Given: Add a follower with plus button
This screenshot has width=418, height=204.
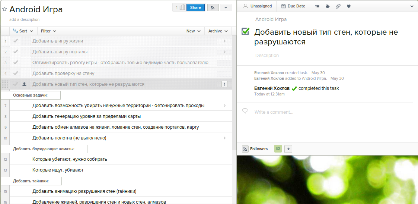Looking at the screenshot, I should [x=288, y=149].
